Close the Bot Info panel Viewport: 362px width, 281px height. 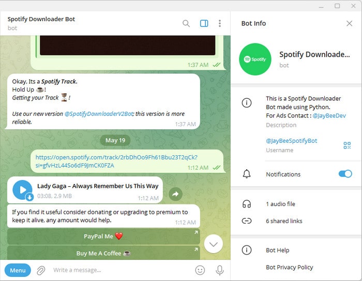(x=349, y=23)
